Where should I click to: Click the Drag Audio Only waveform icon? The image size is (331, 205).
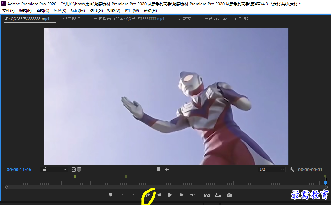pos(167,169)
